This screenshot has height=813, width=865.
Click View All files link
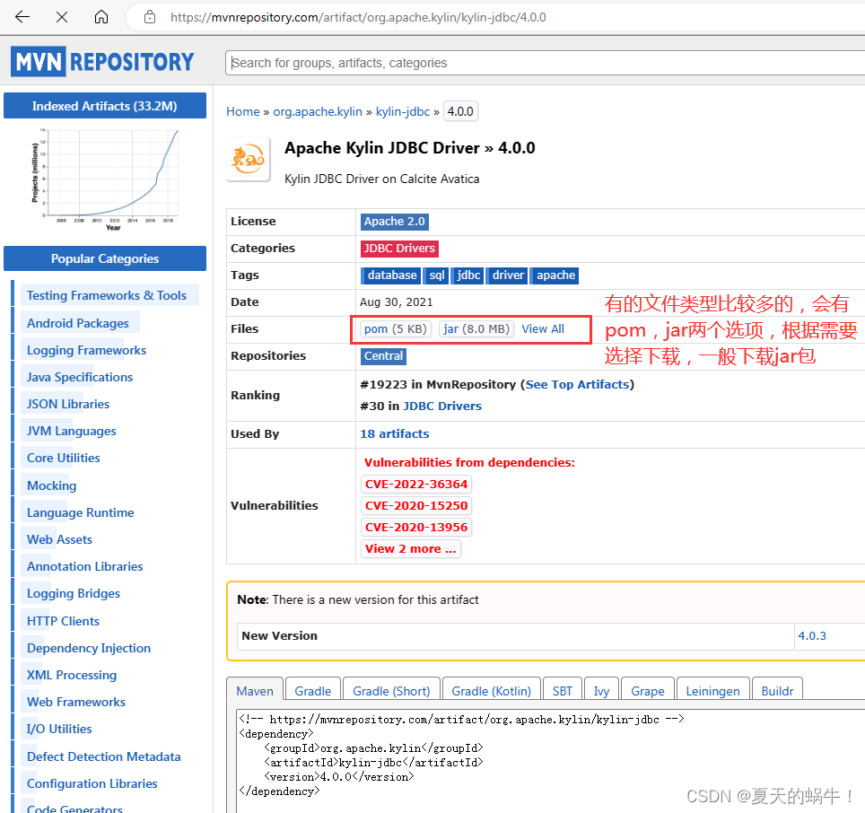pyautogui.click(x=543, y=329)
